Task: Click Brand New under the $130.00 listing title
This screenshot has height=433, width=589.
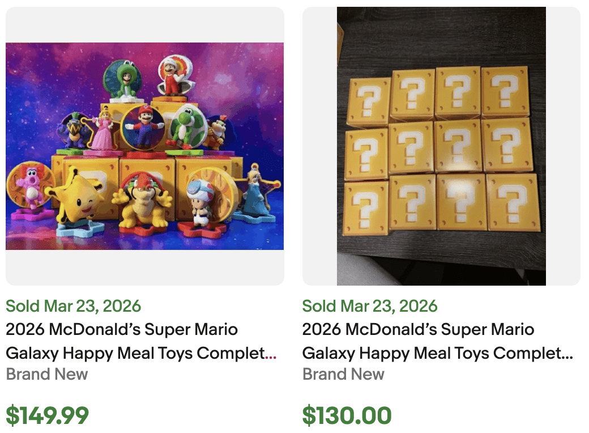Action: pos(343,374)
